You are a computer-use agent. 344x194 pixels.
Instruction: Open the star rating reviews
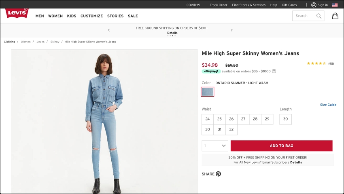click(316, 63)
